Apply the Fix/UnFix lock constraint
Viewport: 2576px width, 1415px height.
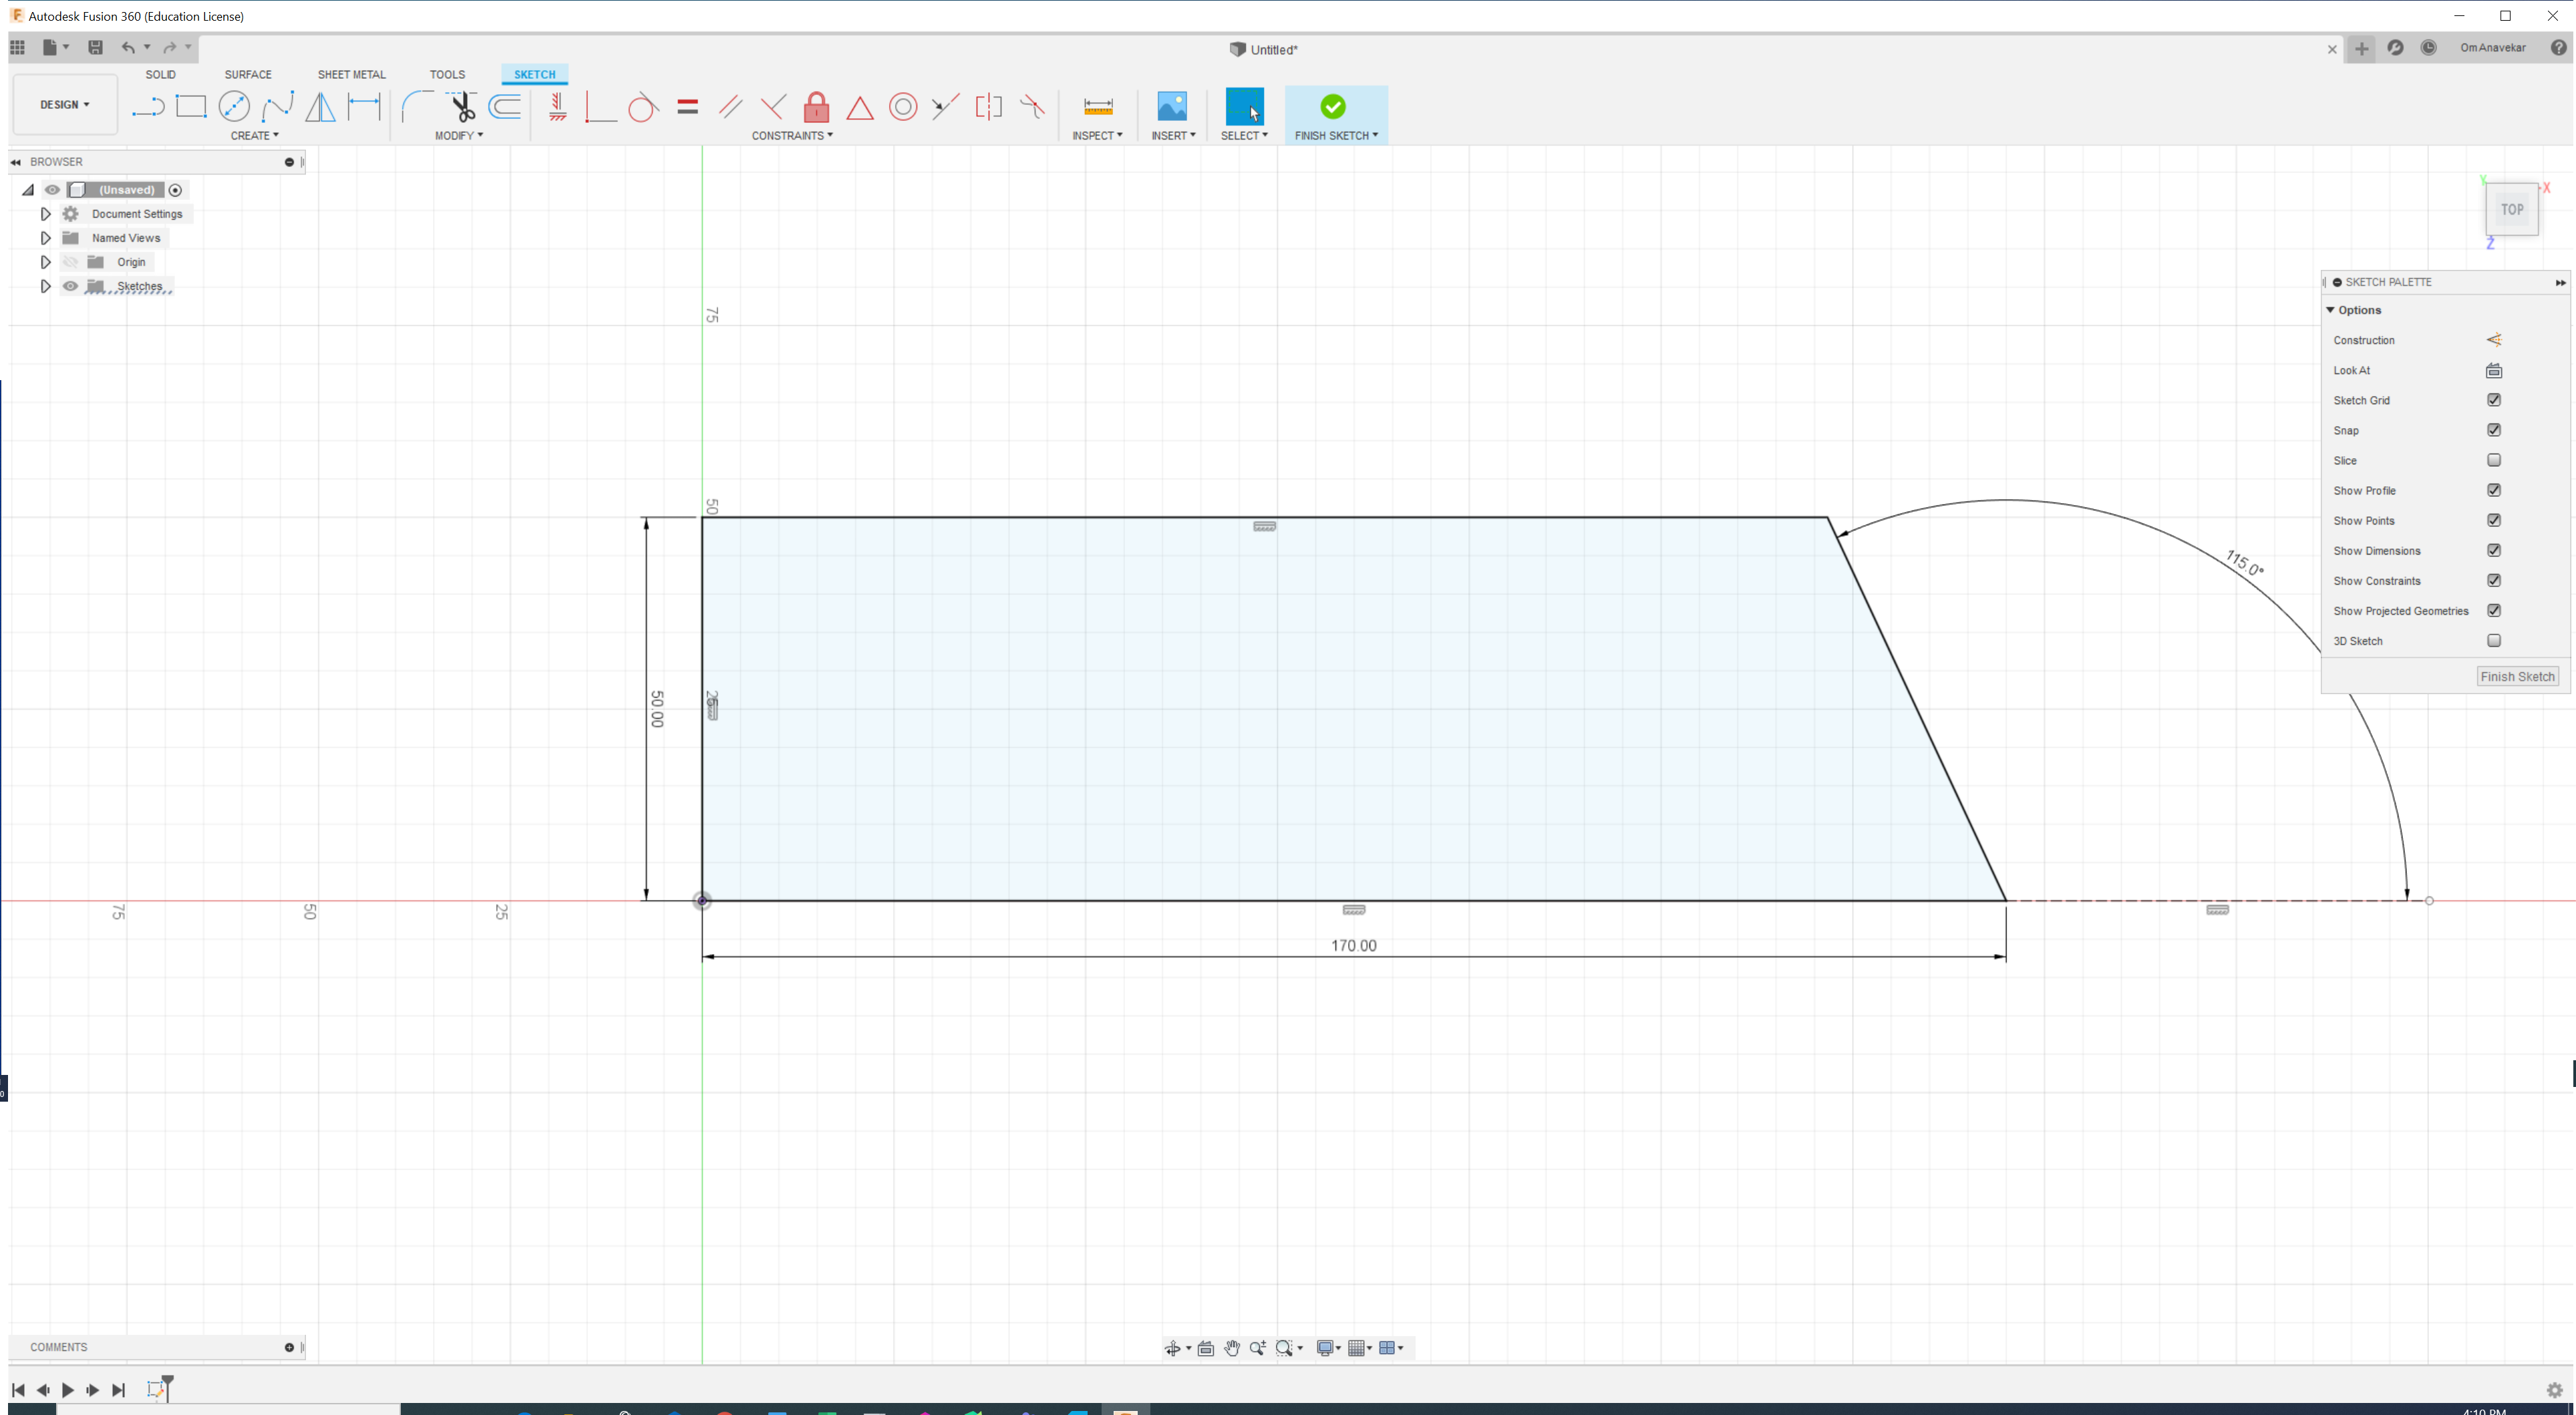click(x=816, y=106)
